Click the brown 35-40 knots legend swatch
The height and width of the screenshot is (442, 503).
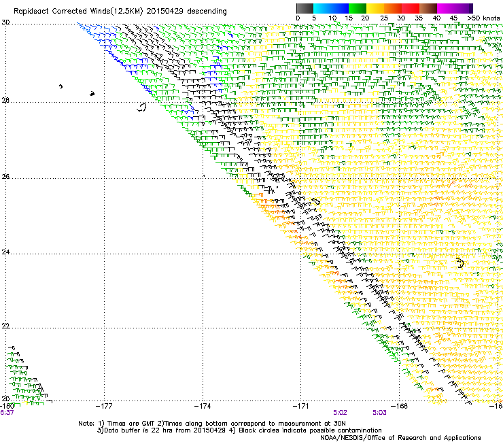point(428,8)
